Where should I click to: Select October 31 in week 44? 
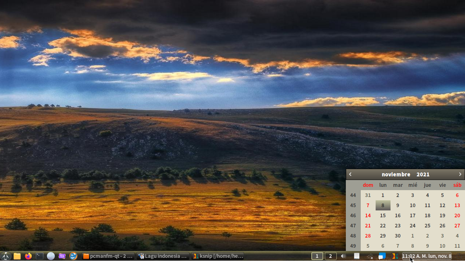[368, 195]
